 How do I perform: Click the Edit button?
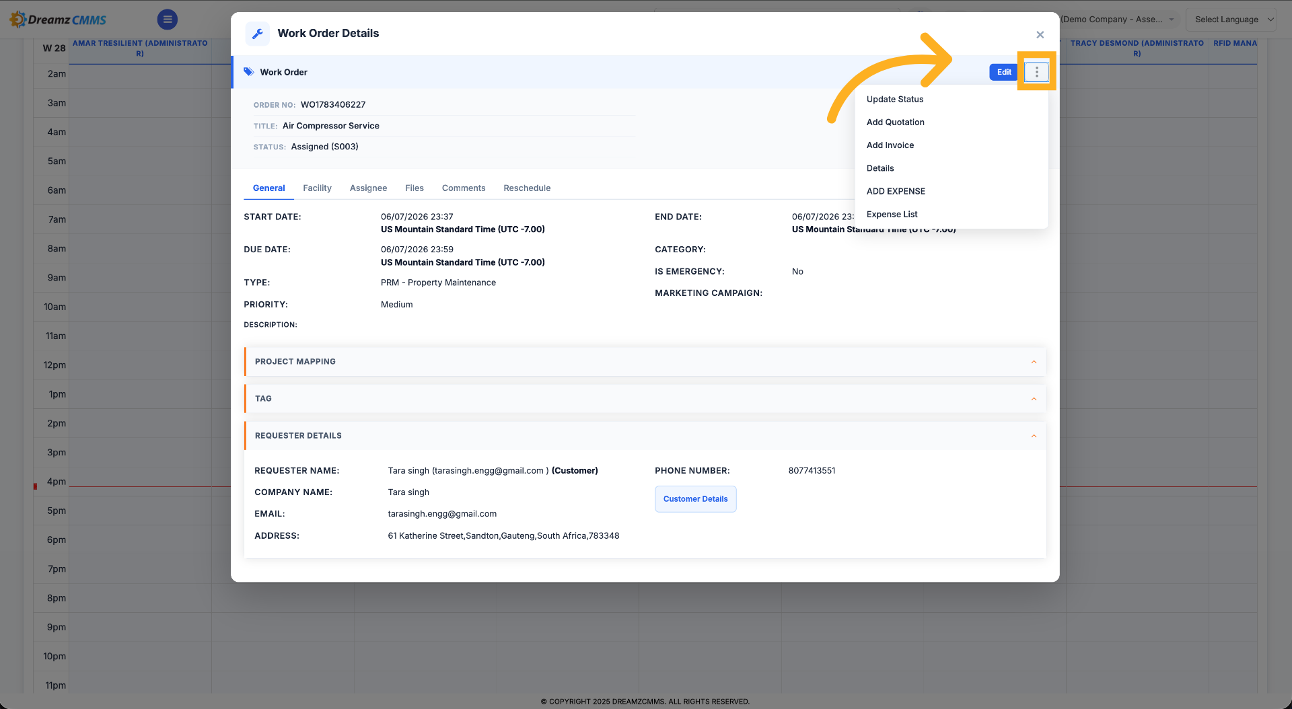coord(1004,72)
